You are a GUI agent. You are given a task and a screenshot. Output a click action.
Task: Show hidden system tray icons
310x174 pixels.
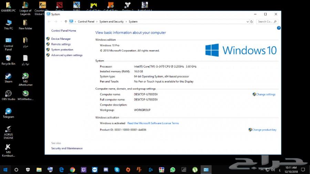pos(262,170)
